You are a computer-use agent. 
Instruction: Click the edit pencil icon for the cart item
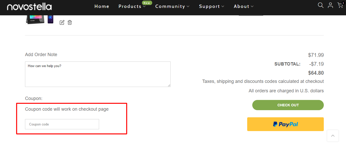[x=62, y=22]
